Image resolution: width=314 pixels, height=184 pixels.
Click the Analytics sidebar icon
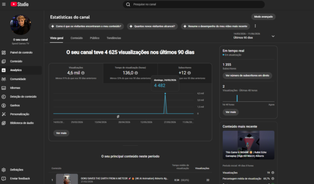point(4,70)
